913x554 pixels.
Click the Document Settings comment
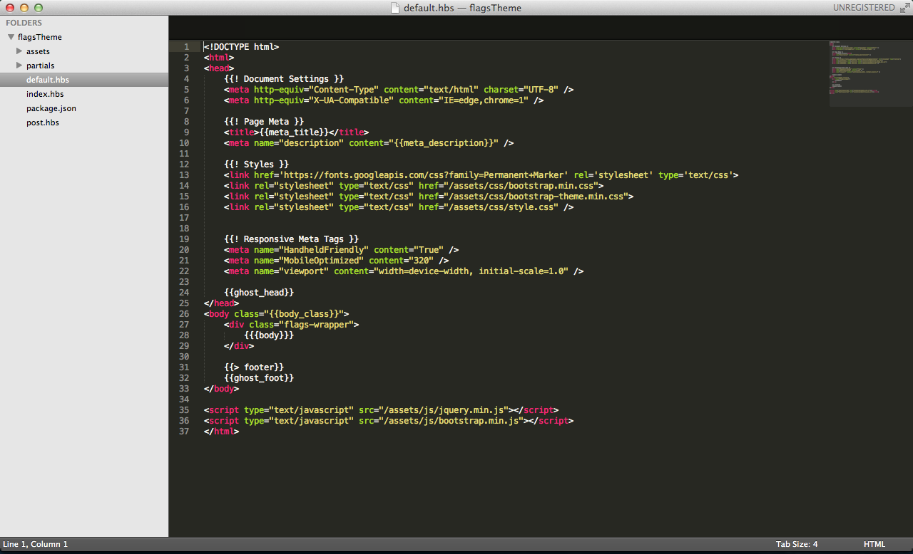[284, 79]
